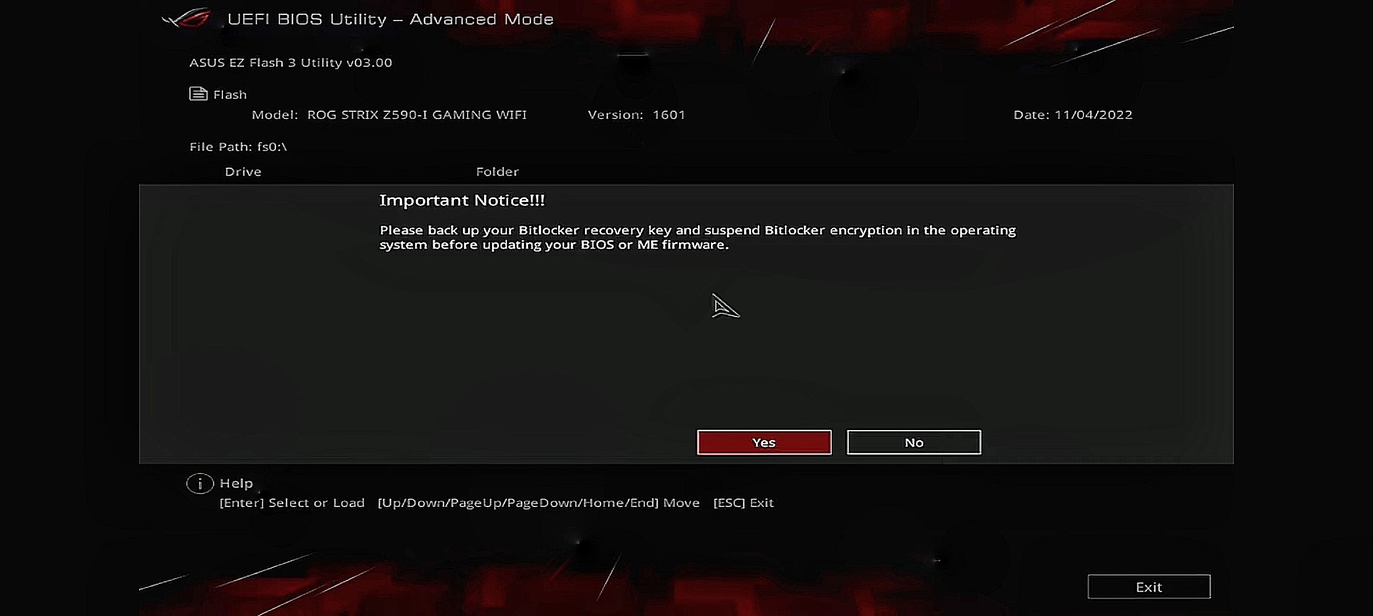
Task: Click the UEFI BIOS Utility title
Action: point(391,19)
